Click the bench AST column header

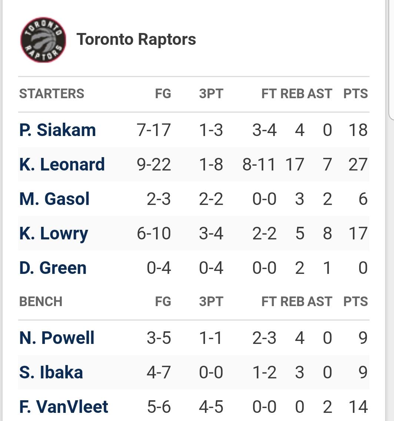point(319,302)
